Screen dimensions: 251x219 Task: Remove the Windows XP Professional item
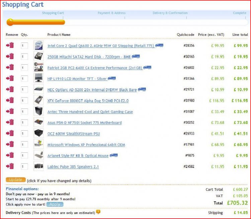coord(10,144)
